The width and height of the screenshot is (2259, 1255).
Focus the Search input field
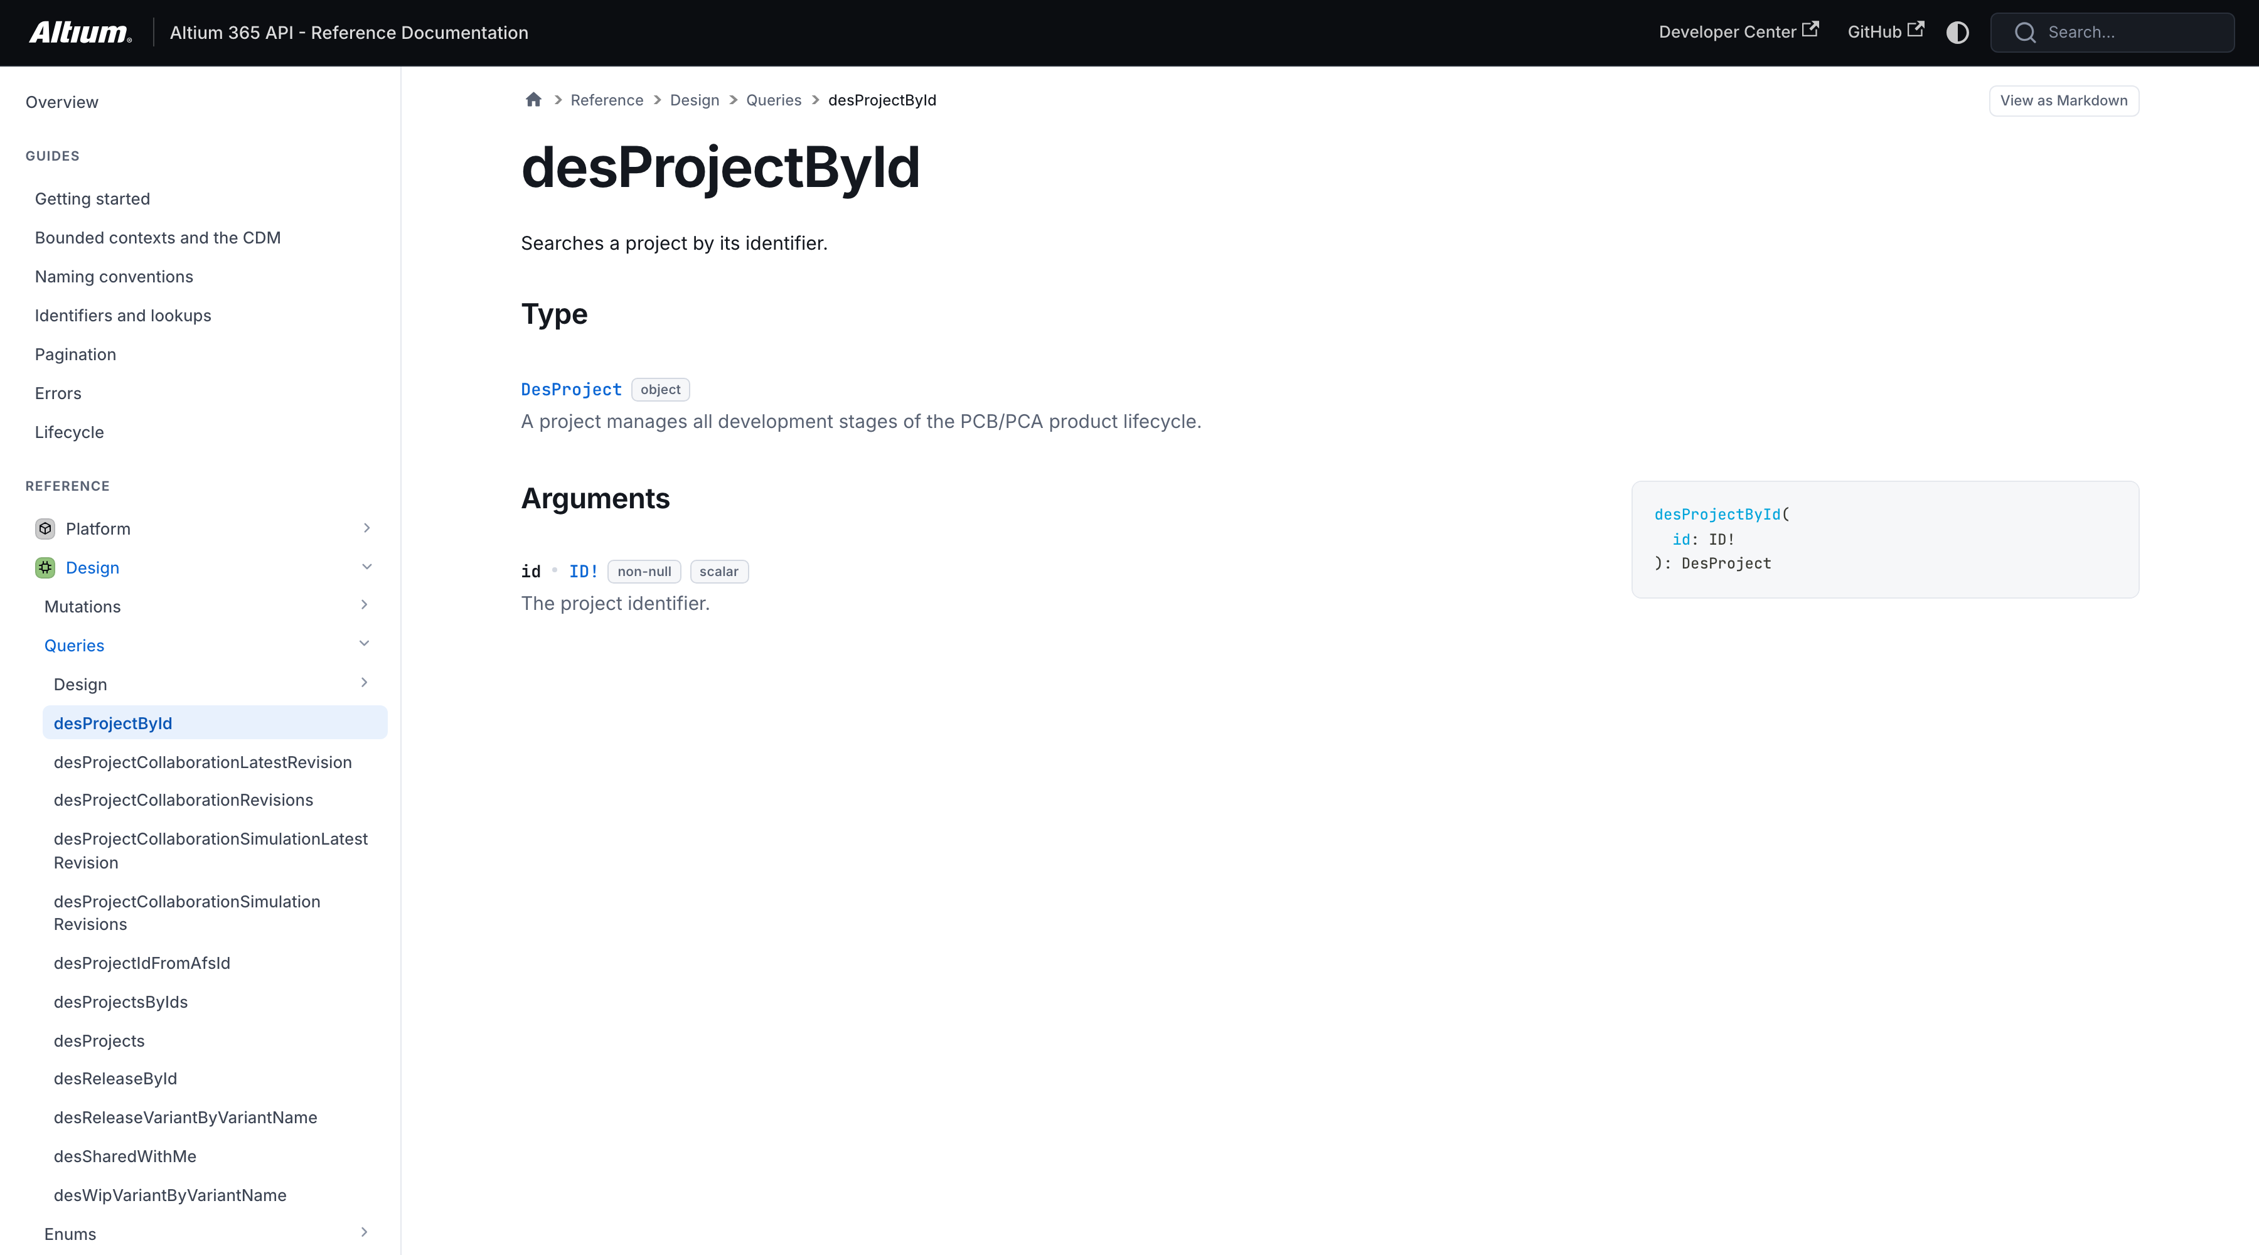pyautogui.click(x=2112, y=33)
